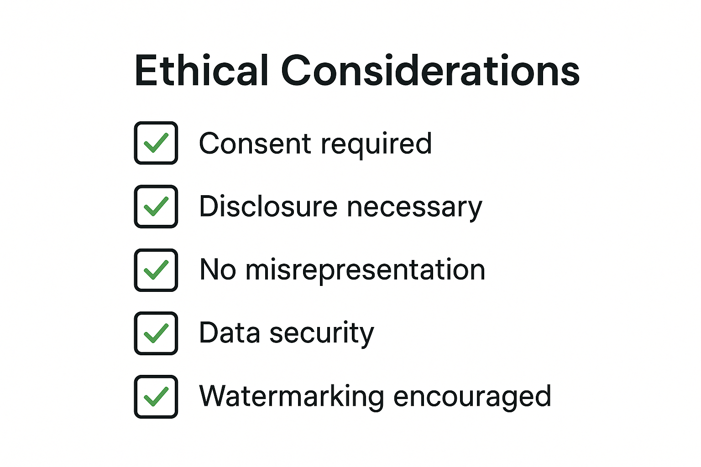
Task: Click the word security
Action: [x=322, y=334]
